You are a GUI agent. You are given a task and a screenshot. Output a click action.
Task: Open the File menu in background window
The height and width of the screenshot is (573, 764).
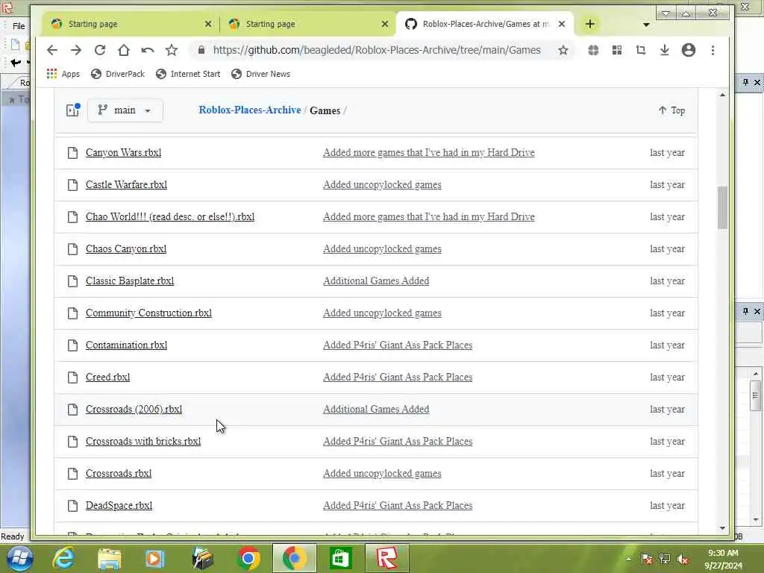coord(19,26)
